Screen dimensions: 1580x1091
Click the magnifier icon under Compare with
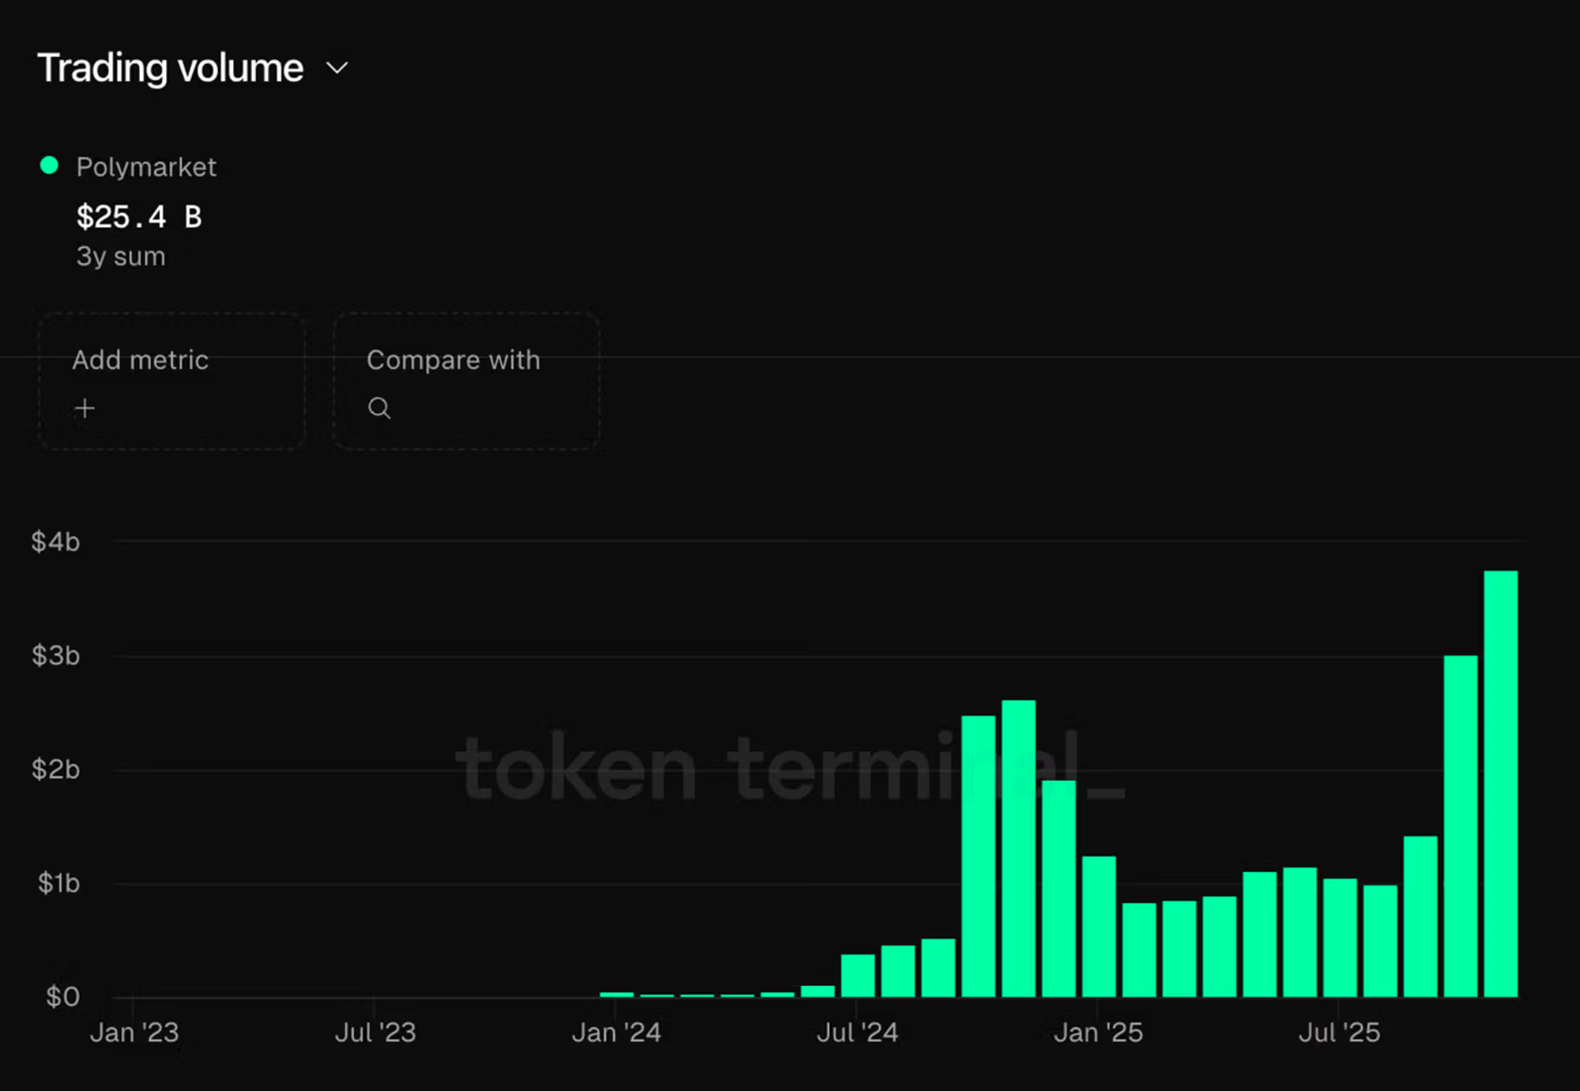click(x=379, y=408)
